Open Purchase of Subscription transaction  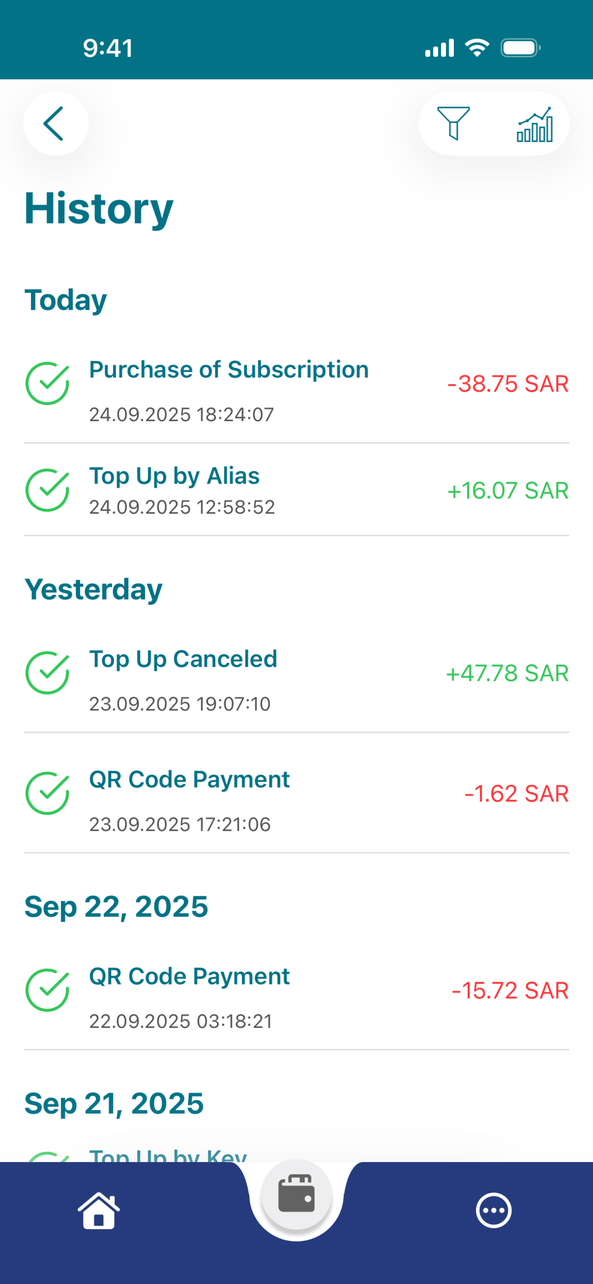tap(296, 391)
